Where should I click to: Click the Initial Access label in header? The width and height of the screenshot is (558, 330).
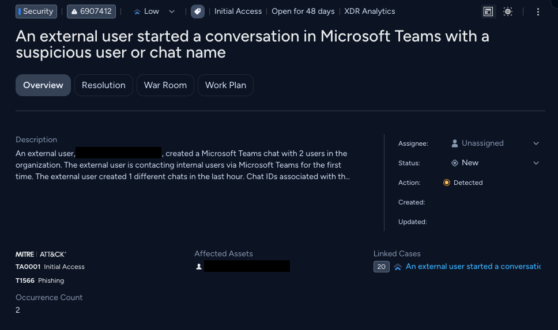[x=238, y=12]
